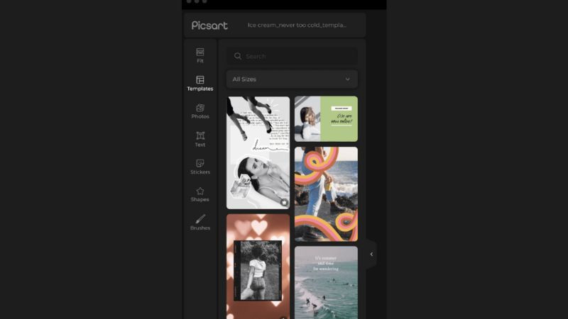Collapse the templates panel with the arrow
Image resolution: width=568 pixels, height=319 pixels.
(371, 254)
